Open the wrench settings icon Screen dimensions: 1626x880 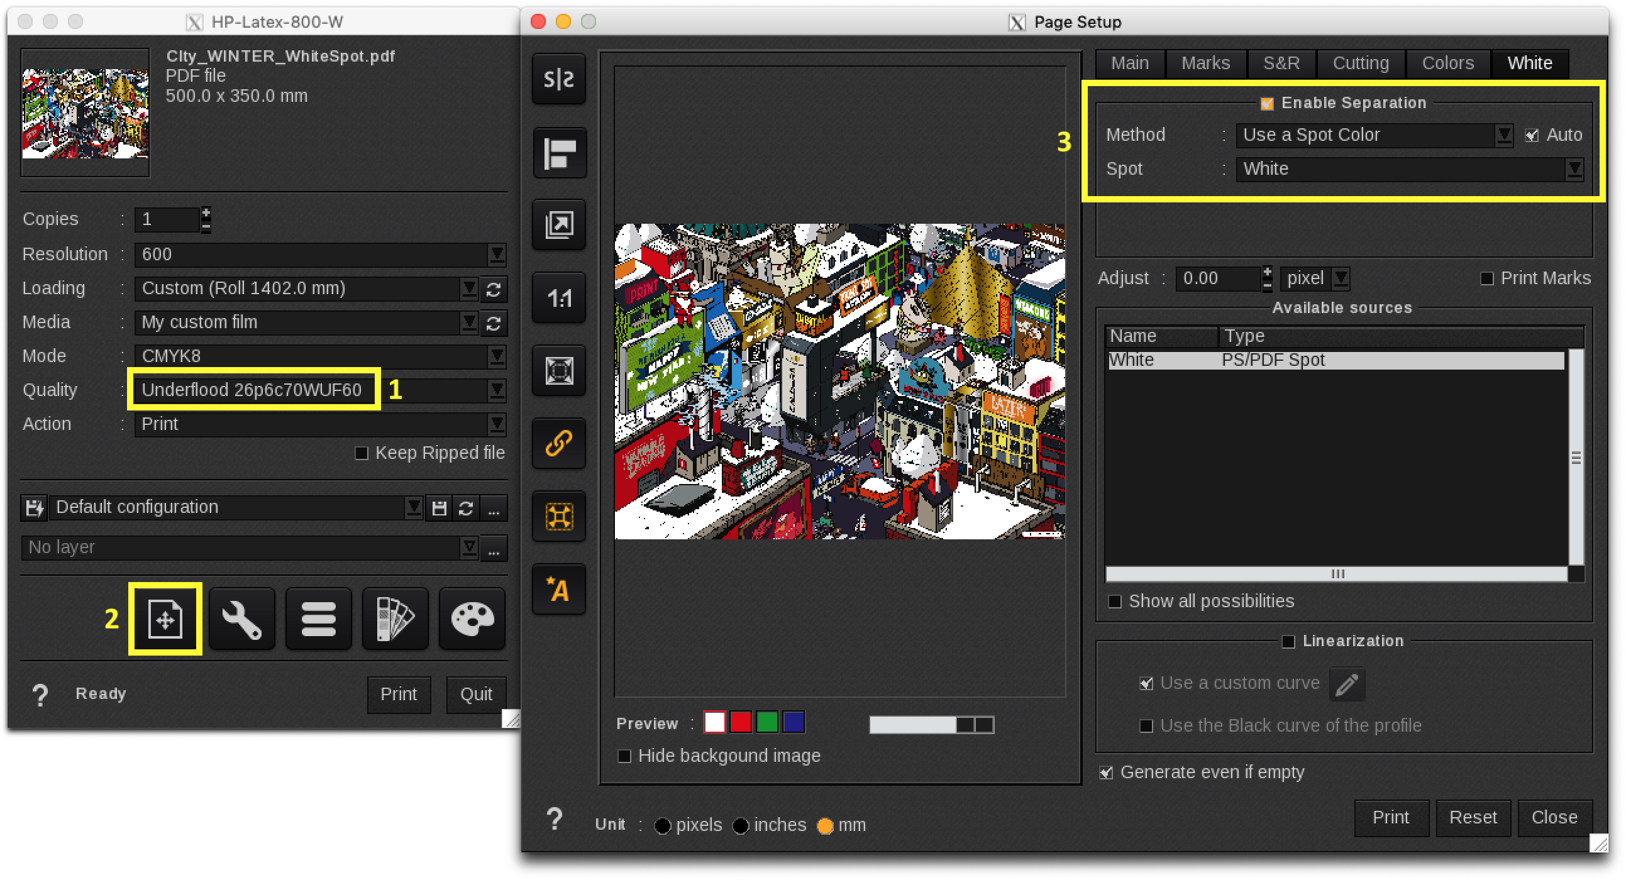[242, 619]
